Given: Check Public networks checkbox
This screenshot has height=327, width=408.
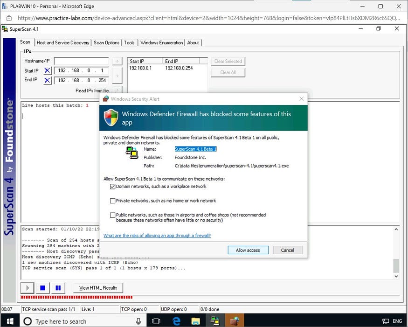Looking at the screenshot, I should (112, 215).
